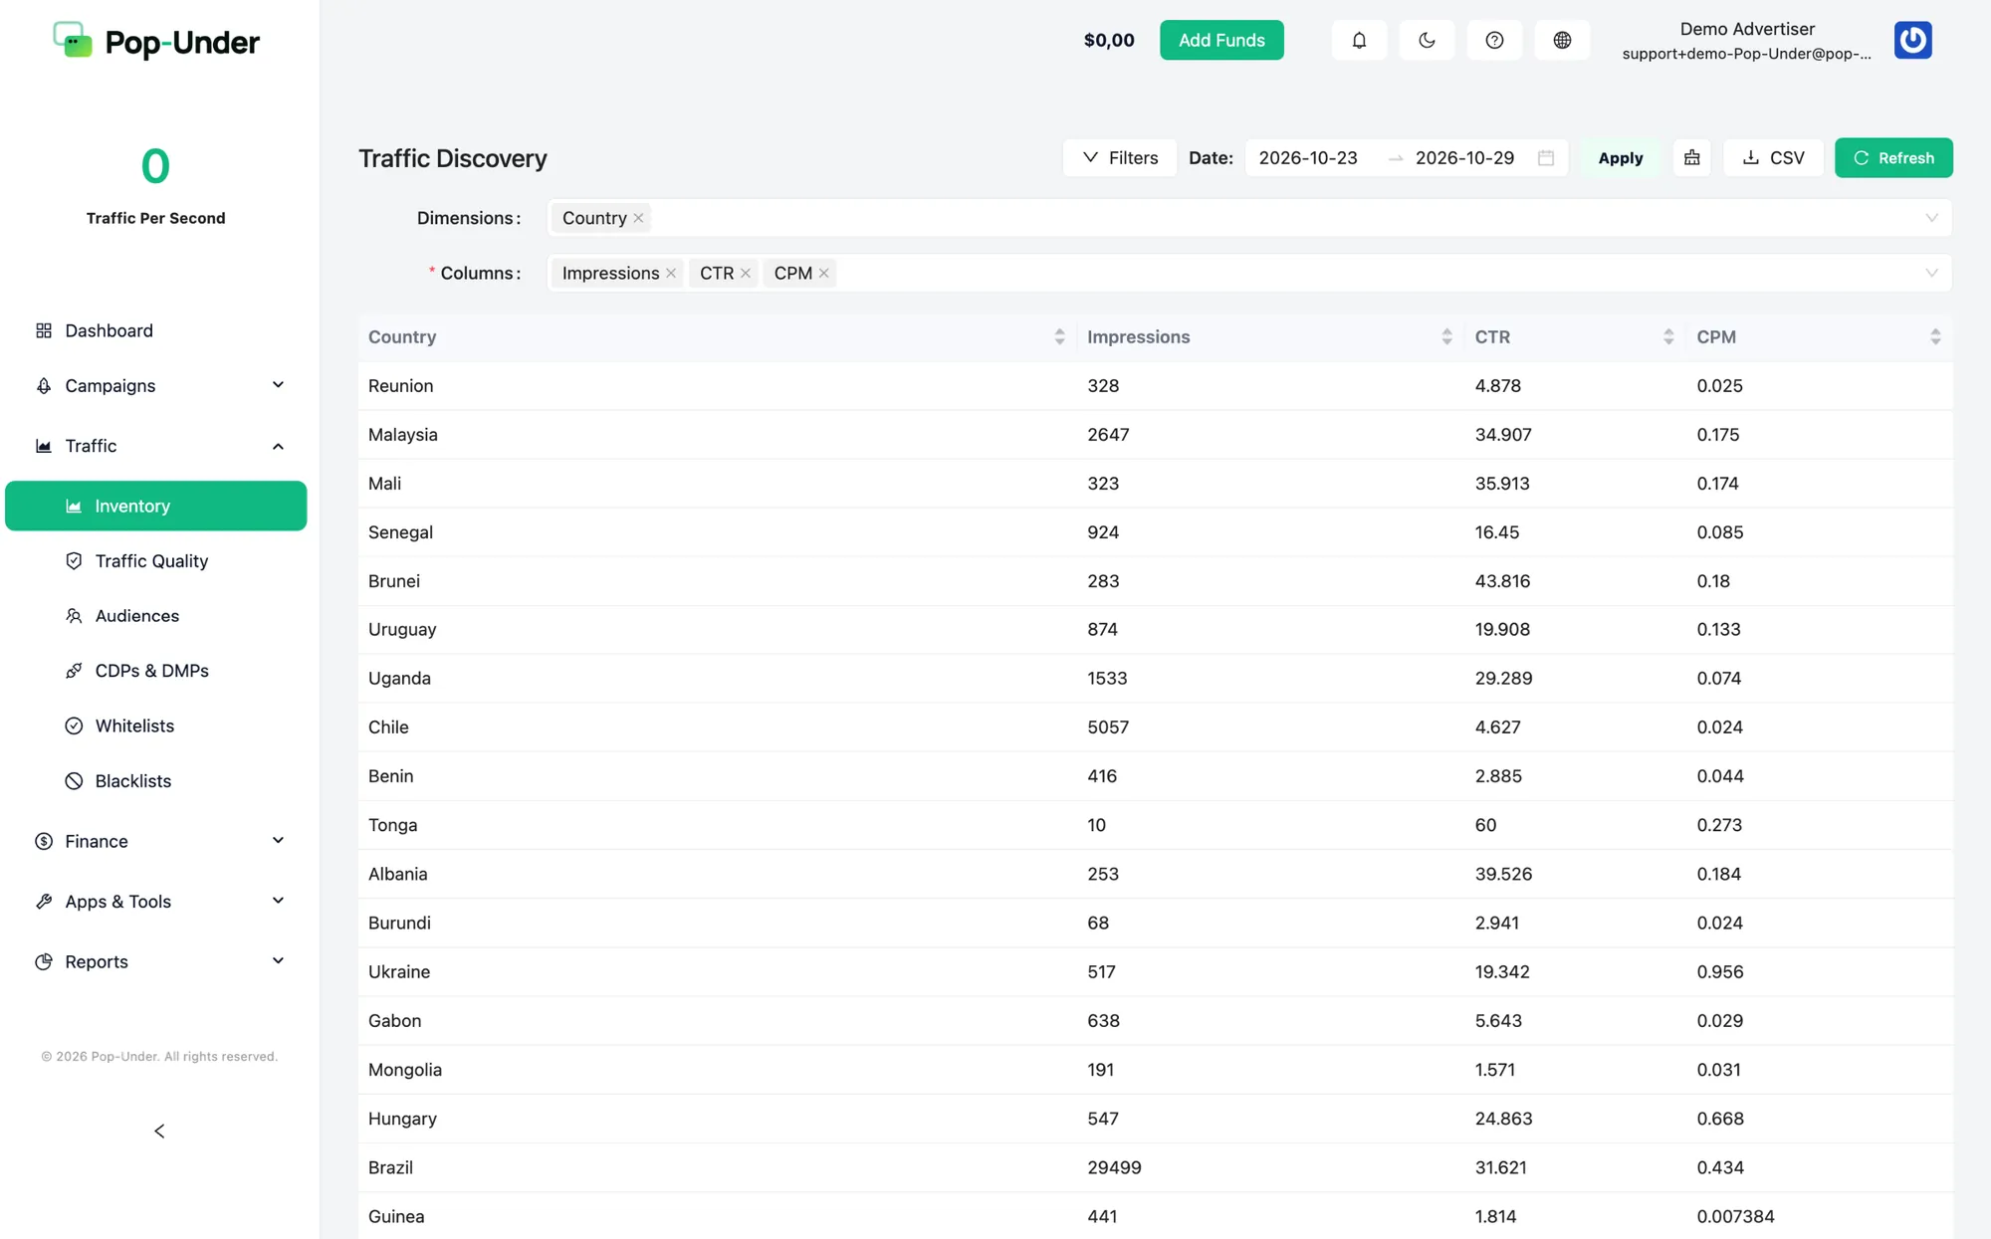This screenshot has width=1991, height=1239.
Task: Click the CDPs & DMPs plug icon
Action: click(74, 671)
